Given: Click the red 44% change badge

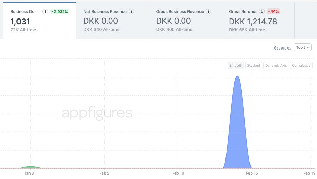Looking at the screenshot, I should (273, 11).
